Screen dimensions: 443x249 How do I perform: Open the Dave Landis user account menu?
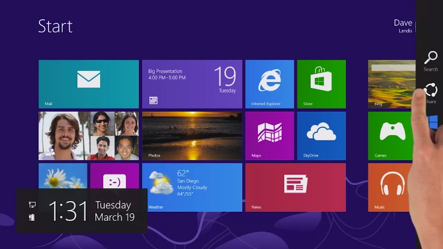pos(403,26)
